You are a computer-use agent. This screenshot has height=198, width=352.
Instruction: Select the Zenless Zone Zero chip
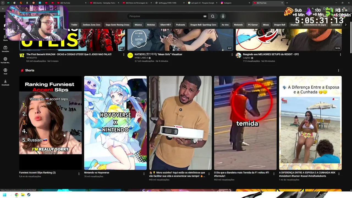point(92,25)
